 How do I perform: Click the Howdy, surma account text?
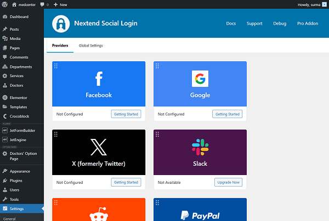click(309, 4)
